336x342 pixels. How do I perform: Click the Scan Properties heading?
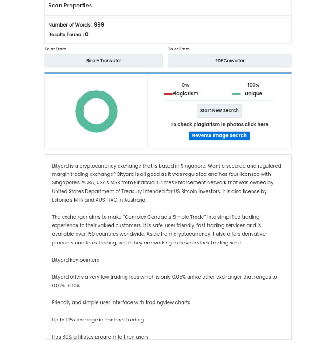click(x=70, y=6)
